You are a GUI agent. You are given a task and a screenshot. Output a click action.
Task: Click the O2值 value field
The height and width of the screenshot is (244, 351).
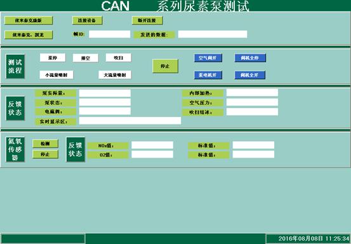(x=152, y=154)
